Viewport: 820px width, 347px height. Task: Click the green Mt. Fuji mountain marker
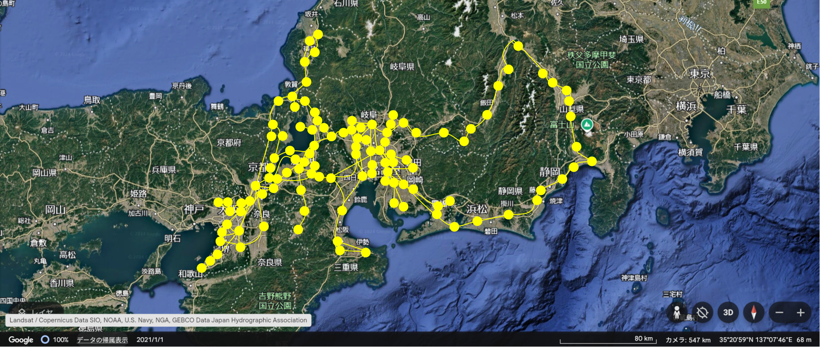(x=587, y=124)
